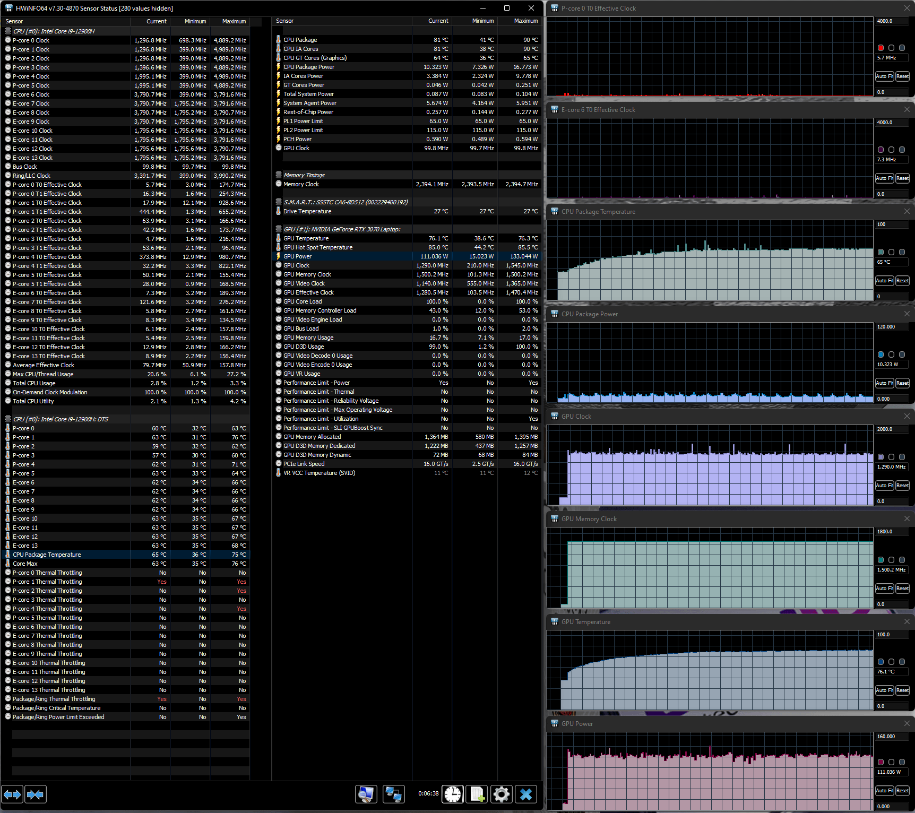Click Reset in the E-core 6 graph

903,178
